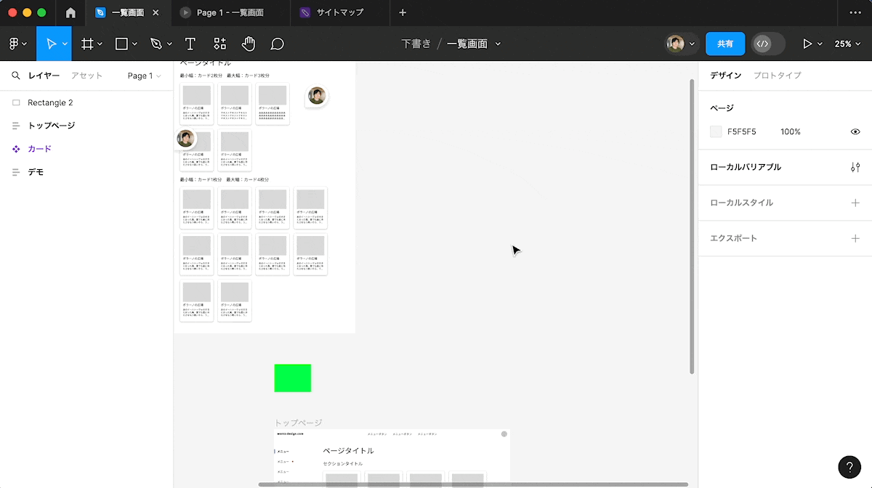This screenshot has width=872, height=488.
Task: Click the canvas vertical scrollbar
Action: (692, 227)
